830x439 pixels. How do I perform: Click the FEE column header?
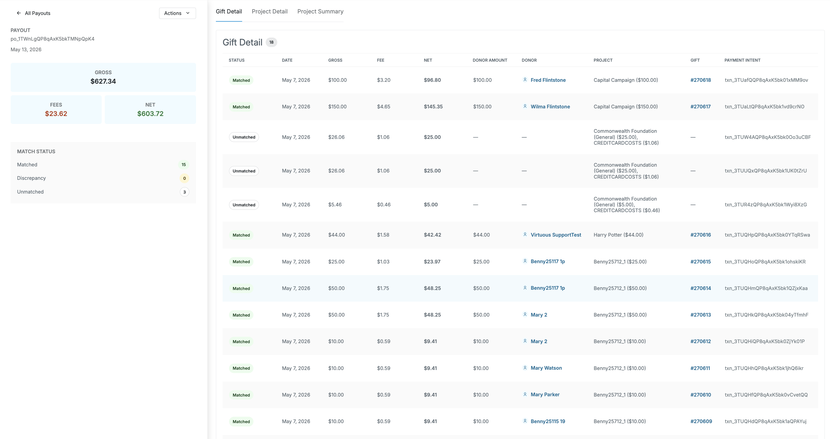380,60
